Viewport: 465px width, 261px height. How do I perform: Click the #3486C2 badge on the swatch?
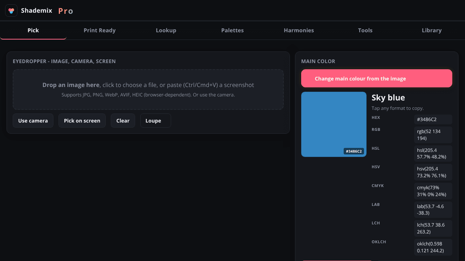[354, 151]
